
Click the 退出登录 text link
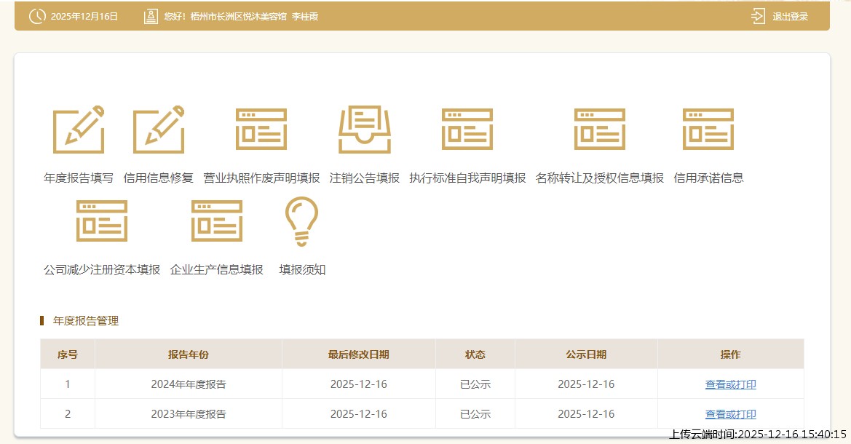[791, 17]
